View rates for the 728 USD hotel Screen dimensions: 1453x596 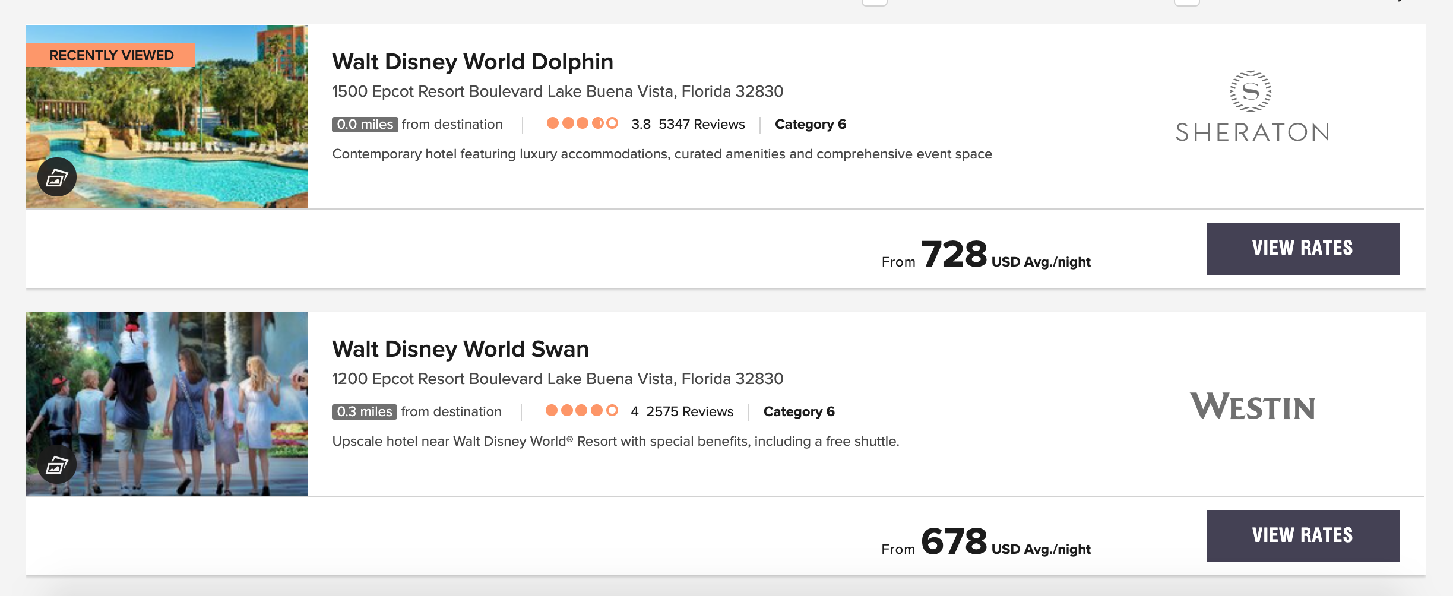tap(1302, 248)
